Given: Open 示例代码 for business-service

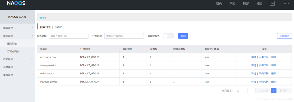Looking at the screenshot, I should click(x=264, y=82).
